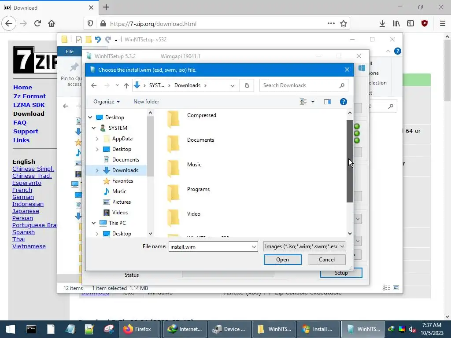This screenshot has height=338, width=451.
Task: Expand address bar history dropdown
Action: click(x=233, y=85)
